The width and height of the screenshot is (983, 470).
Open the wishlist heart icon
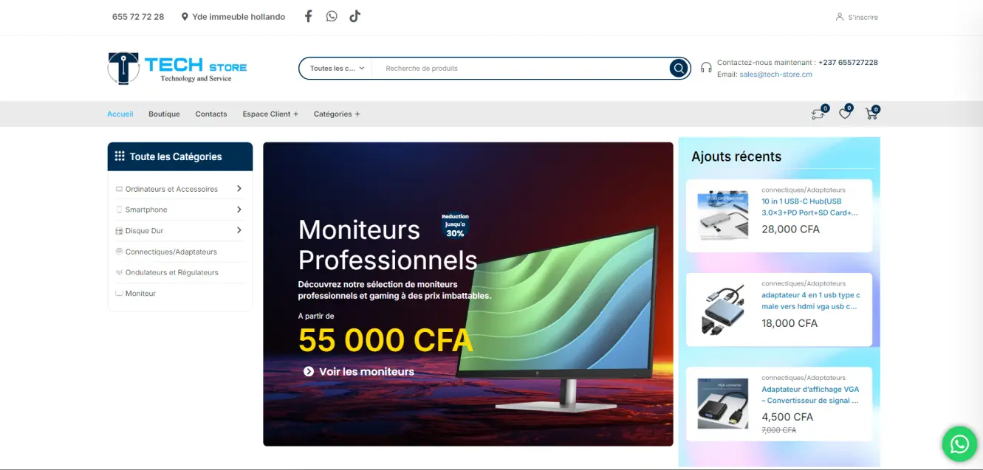click(844, 114)
